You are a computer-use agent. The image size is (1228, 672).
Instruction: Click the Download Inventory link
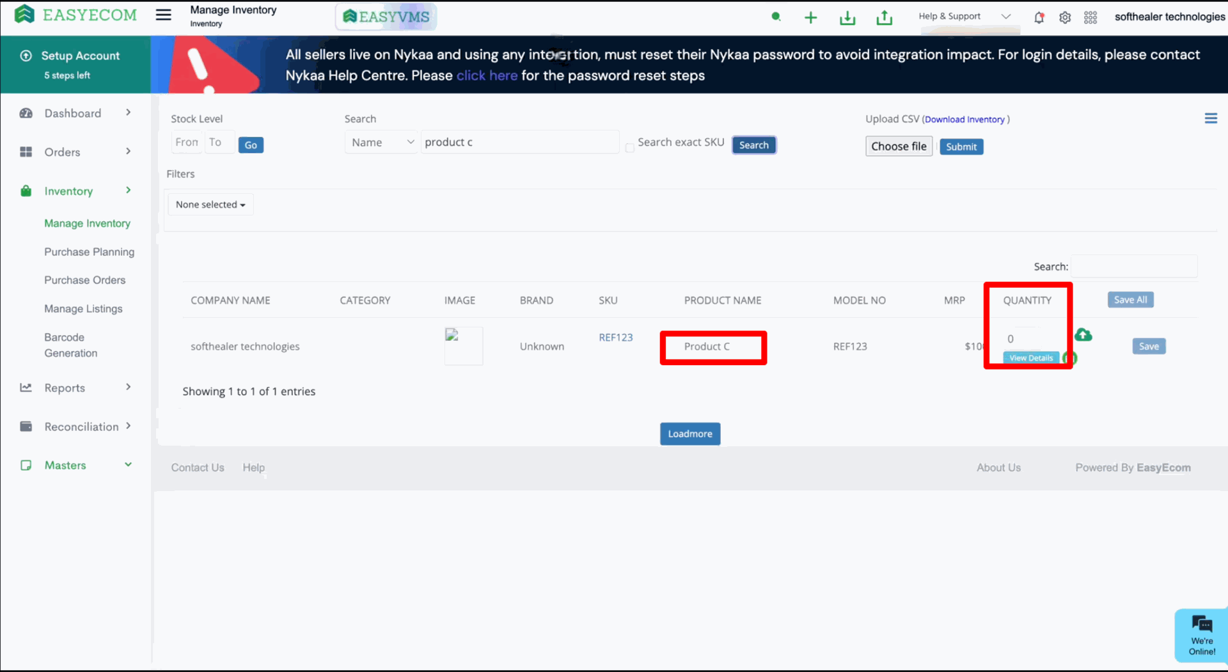pyautogui.click(x=964, y=120)
